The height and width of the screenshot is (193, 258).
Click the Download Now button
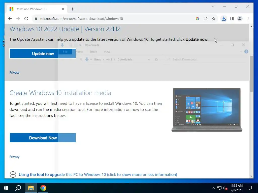pos(43,138)
